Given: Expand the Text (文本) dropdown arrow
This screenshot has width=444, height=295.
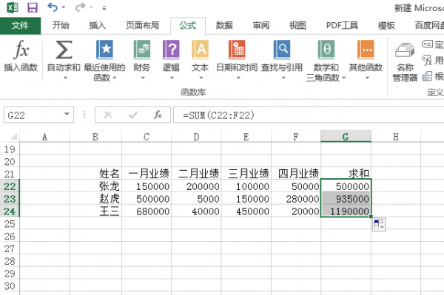Looking at the screenshot, I should [x=201, y=78].
